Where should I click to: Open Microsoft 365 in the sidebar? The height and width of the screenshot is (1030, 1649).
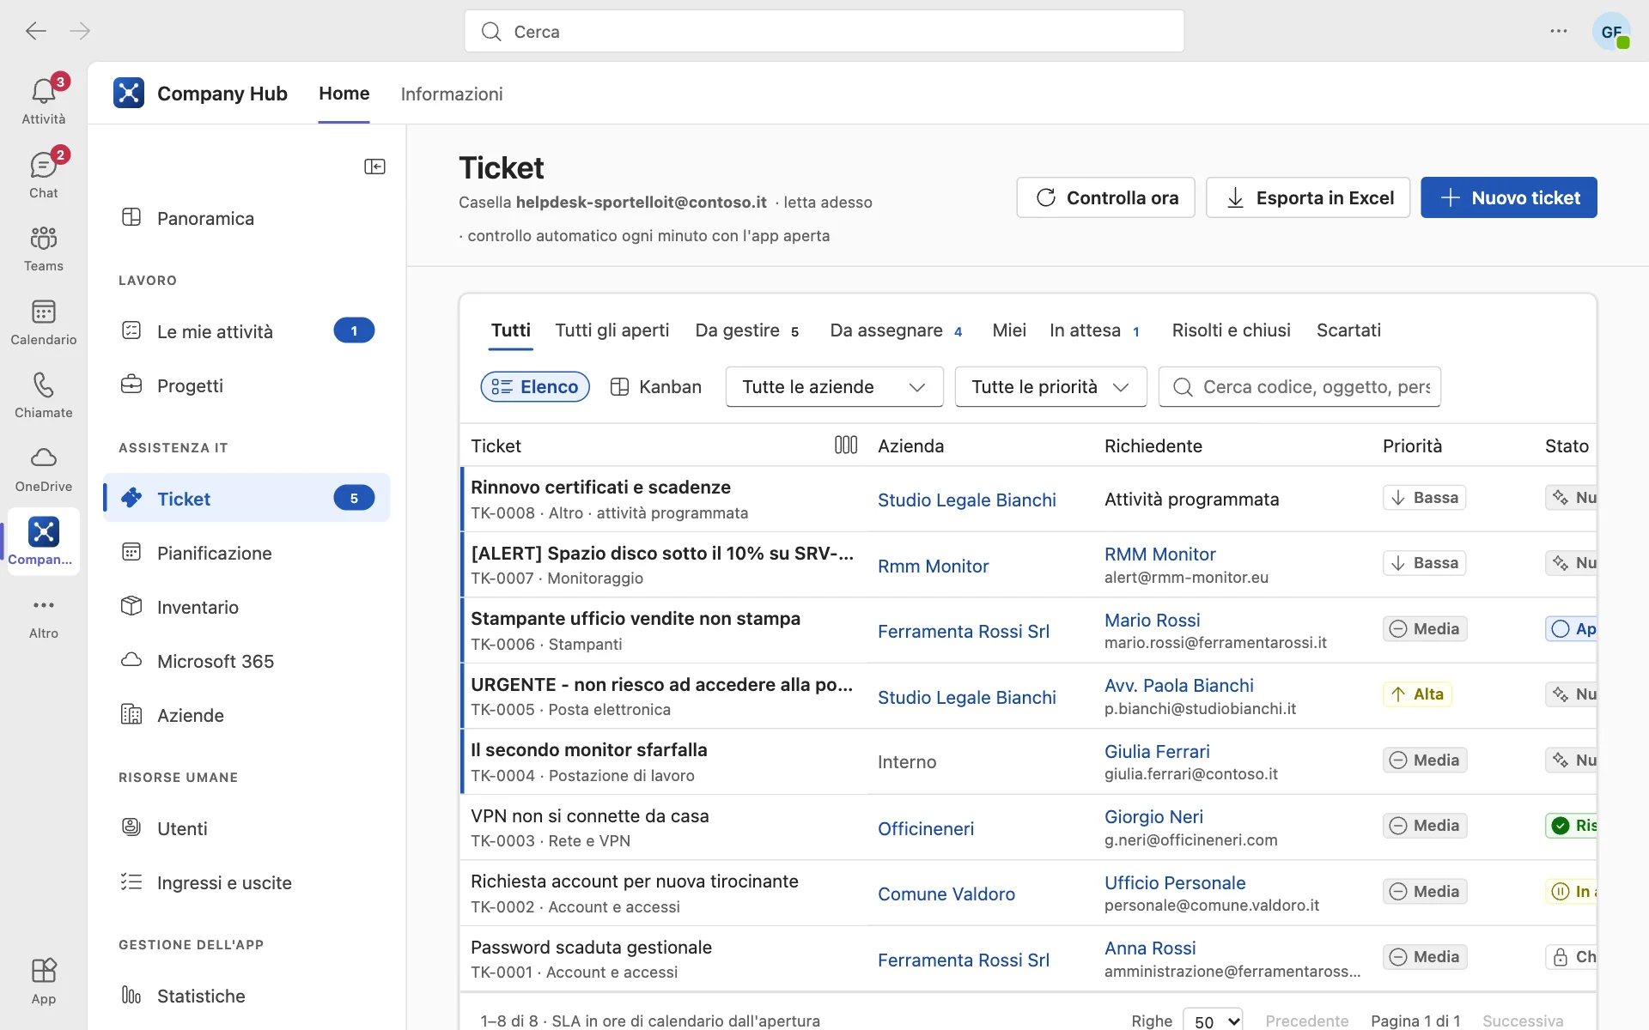pyautogui.click(x=247, y=661)
